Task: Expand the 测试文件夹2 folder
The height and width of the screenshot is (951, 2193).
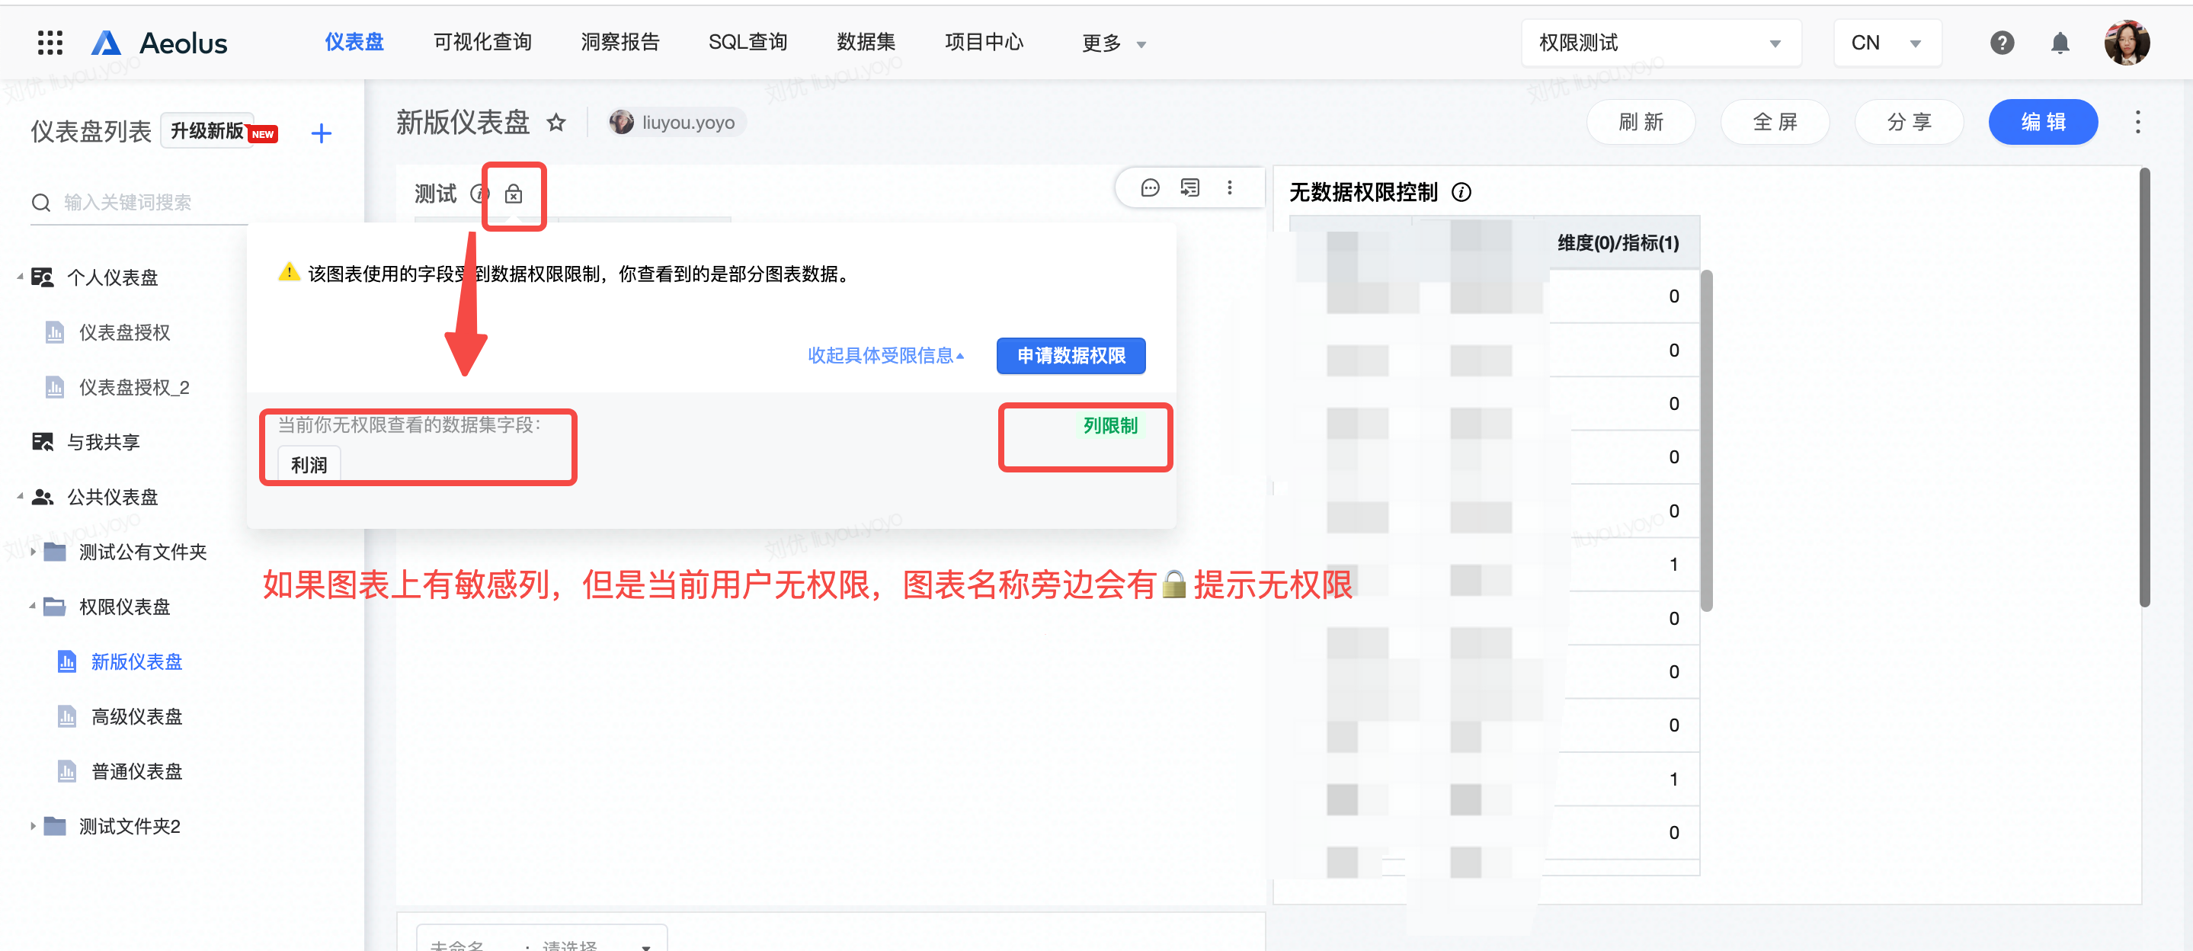Action: (x=32, y=826)
